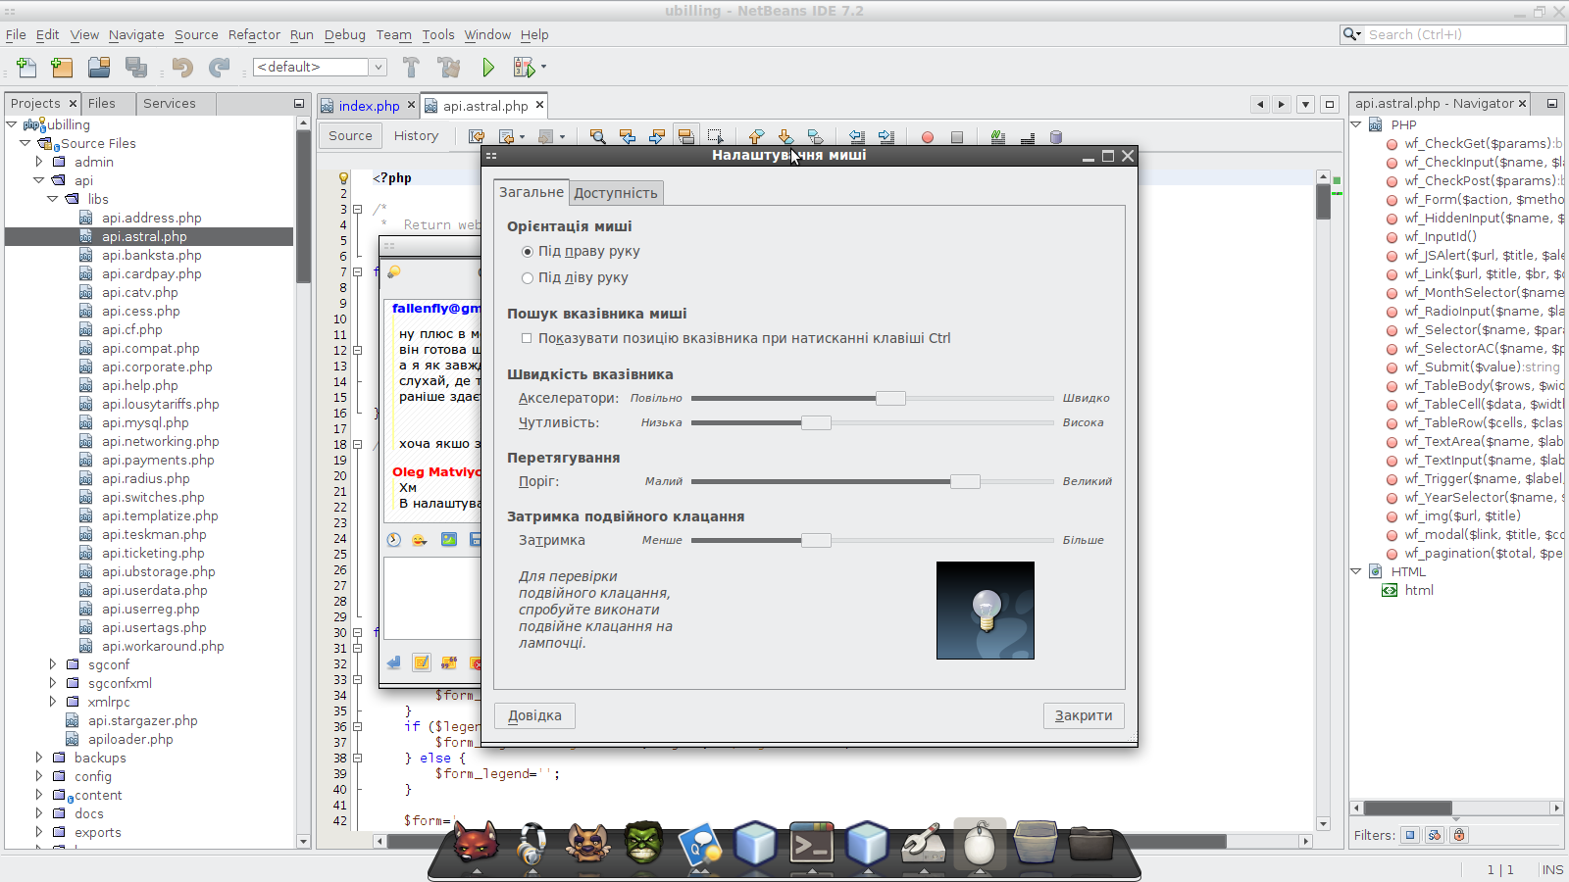Image resolution: width=1569 pixels, height=882 pixels.
Task: Click the red fox icon in the dock
Action: (476, 843)
